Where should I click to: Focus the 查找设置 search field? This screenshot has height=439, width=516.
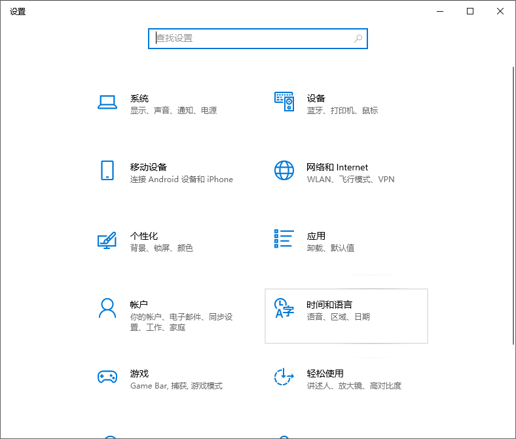pyautogui.click(x=258, y=39)
